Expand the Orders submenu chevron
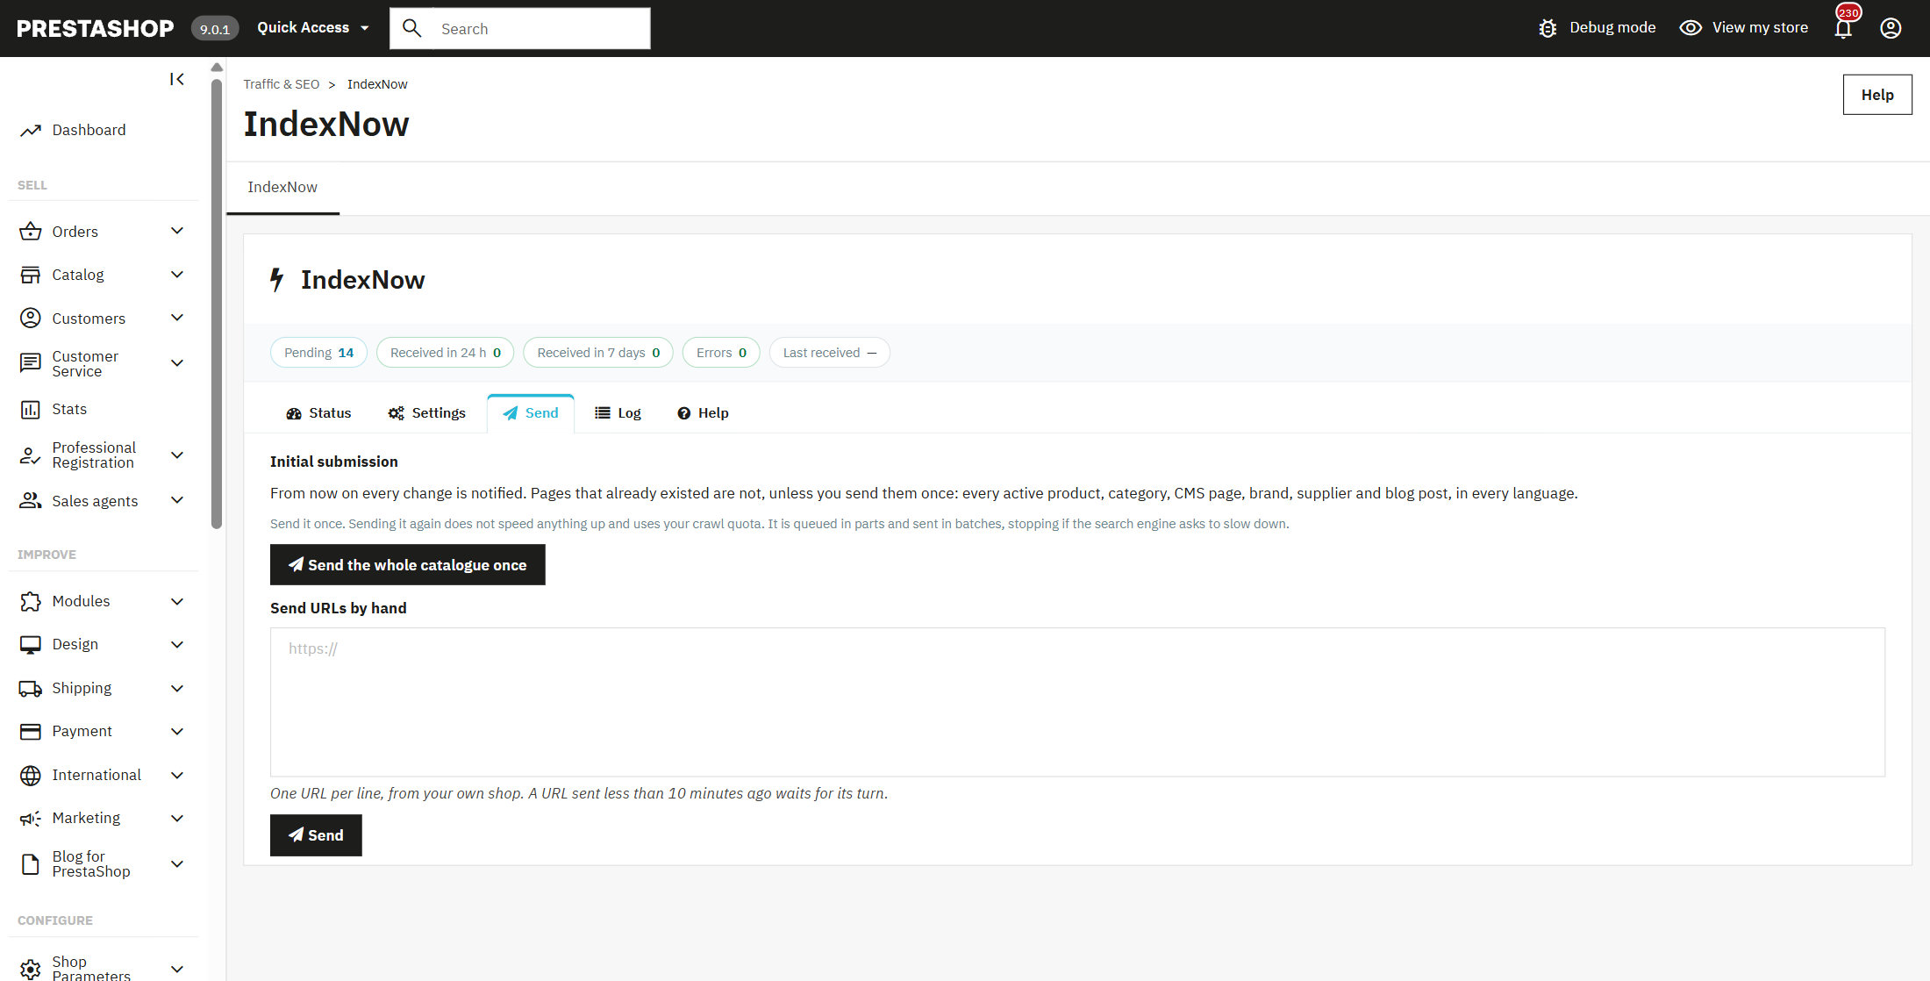The width and height of the screenshot is (1930, 981). point(177,231)
